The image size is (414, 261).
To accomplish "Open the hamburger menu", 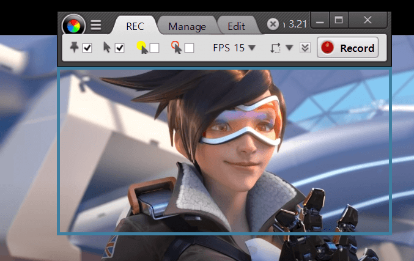I will (96, 26).
